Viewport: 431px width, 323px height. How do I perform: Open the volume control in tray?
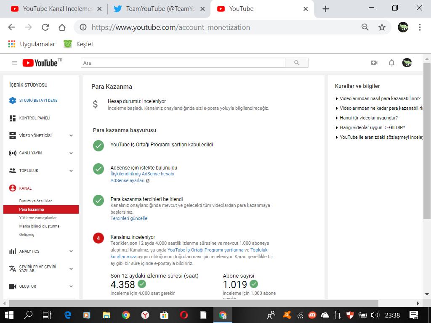[375, 315]
